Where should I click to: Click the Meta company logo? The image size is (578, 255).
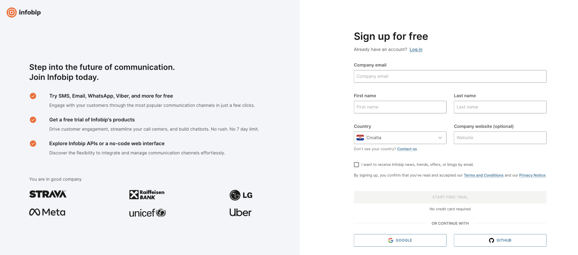(x=47, y=212)
